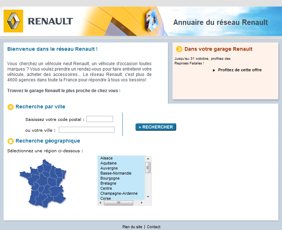Click the blue map of France
The image size is (282, 230).
point(43,184)
